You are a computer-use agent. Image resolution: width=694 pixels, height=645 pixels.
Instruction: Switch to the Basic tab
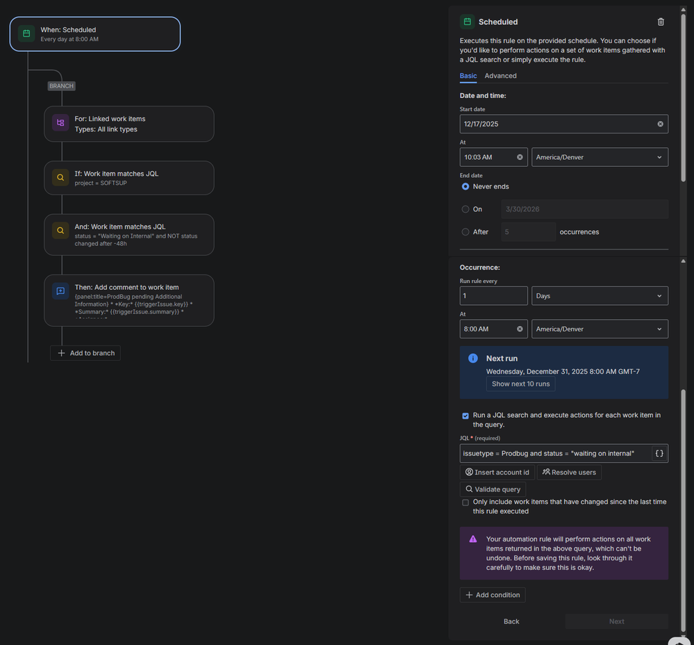tap(468, 76)
